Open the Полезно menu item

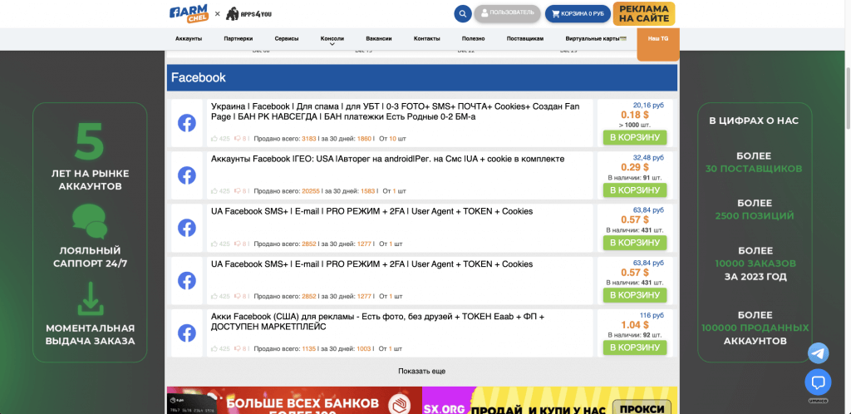(x=473, y=38)
